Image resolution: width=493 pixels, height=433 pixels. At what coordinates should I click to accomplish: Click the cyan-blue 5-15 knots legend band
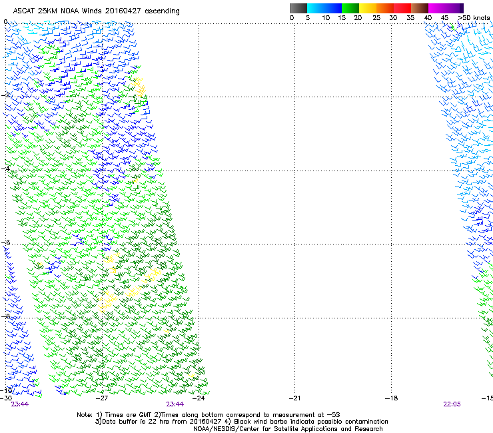point(324,8)
